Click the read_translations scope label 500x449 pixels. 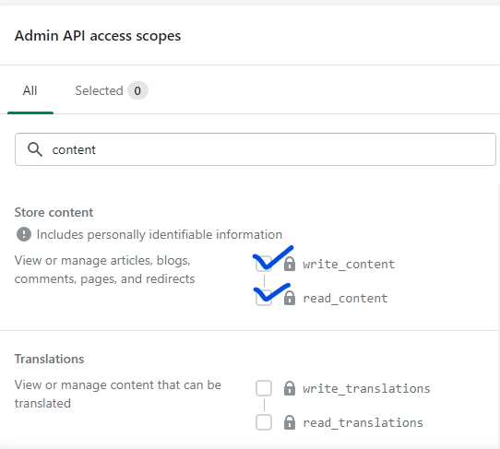click(363, 422)
